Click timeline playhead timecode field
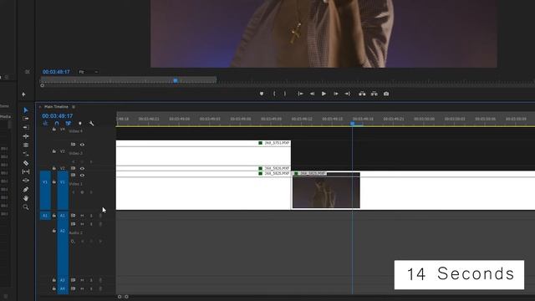The image size is (535, 301). pos(58,116)
